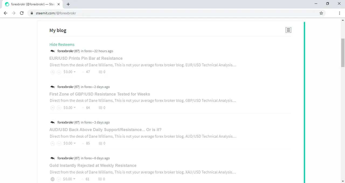This screenshot has height=183, width=345.
Task: Expand payout details for EUR/USD Pin Bar post
Action: [70, 72]
